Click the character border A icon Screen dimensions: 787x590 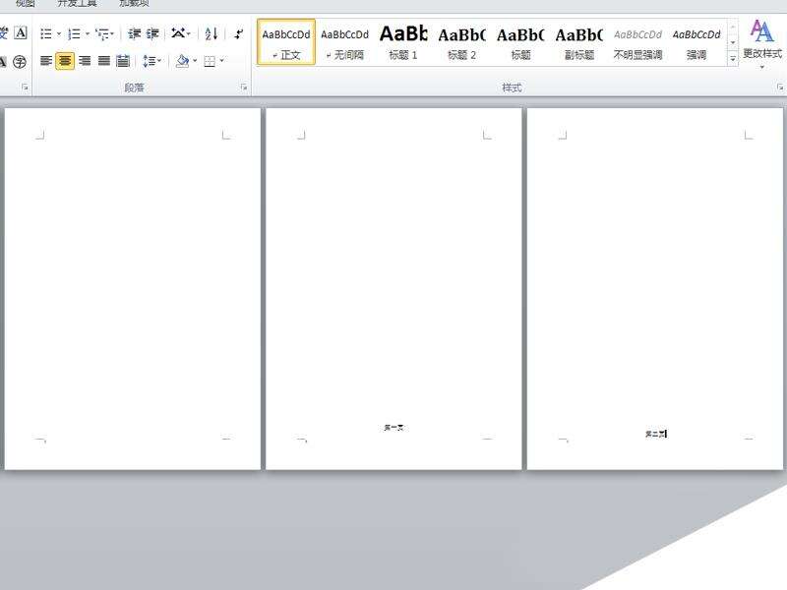coord(20,33)
